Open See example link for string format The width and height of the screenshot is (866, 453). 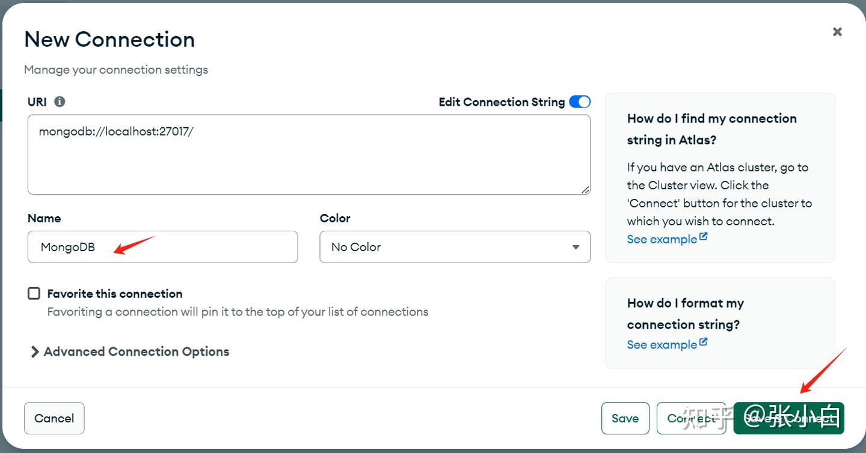[x=662, y=345]
